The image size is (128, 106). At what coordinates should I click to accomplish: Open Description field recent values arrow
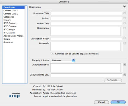coord(125,28)
